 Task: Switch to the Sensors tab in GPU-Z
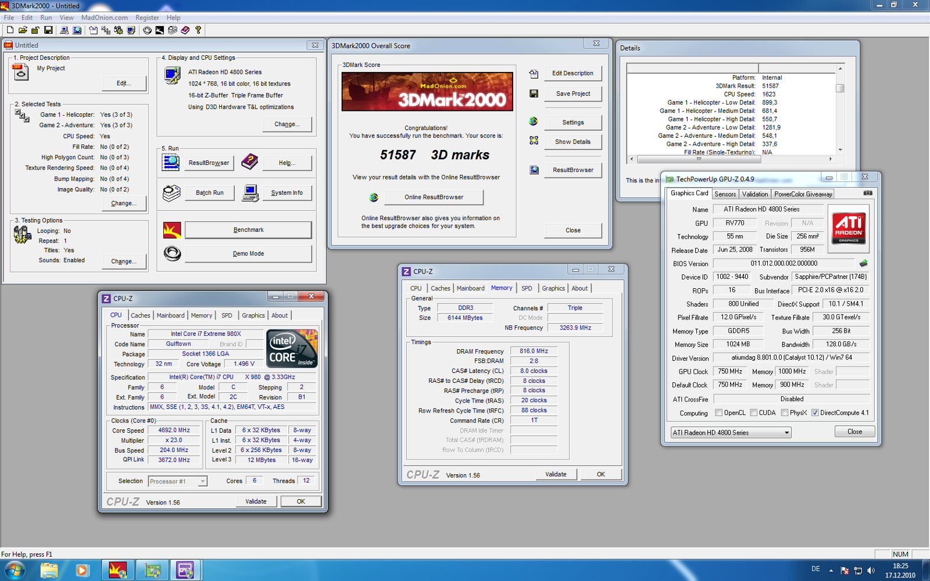[725, 194]
